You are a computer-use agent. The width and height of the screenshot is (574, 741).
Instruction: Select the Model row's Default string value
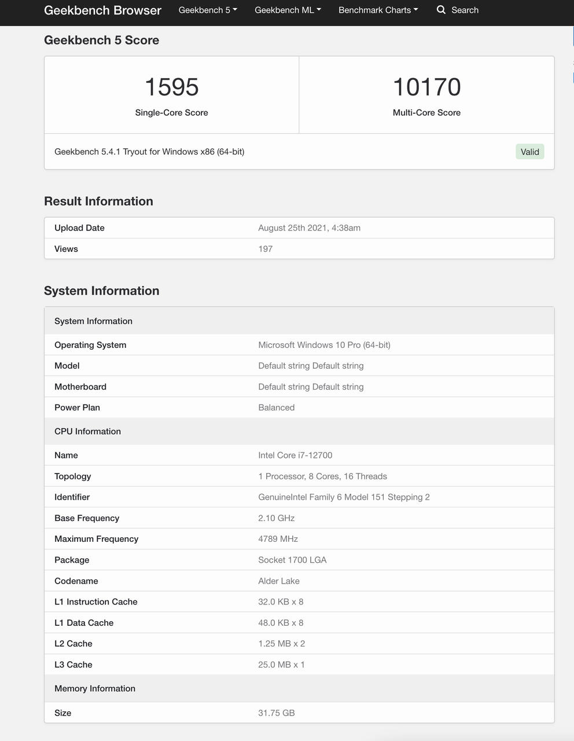[x=311, y=366]
